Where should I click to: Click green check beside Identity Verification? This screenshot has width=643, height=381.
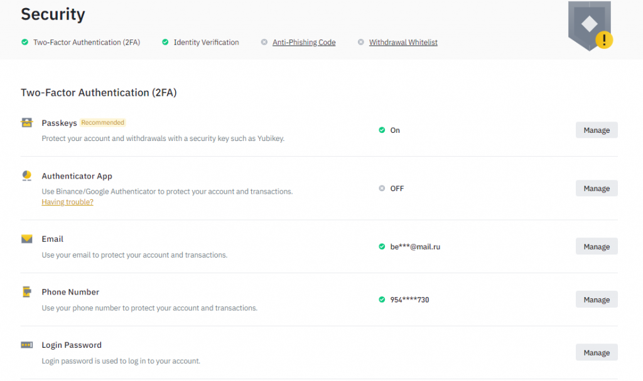[165, 43]
